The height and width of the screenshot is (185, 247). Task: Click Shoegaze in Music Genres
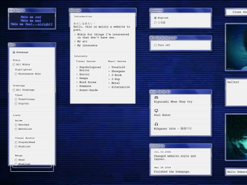pos(118,71)
